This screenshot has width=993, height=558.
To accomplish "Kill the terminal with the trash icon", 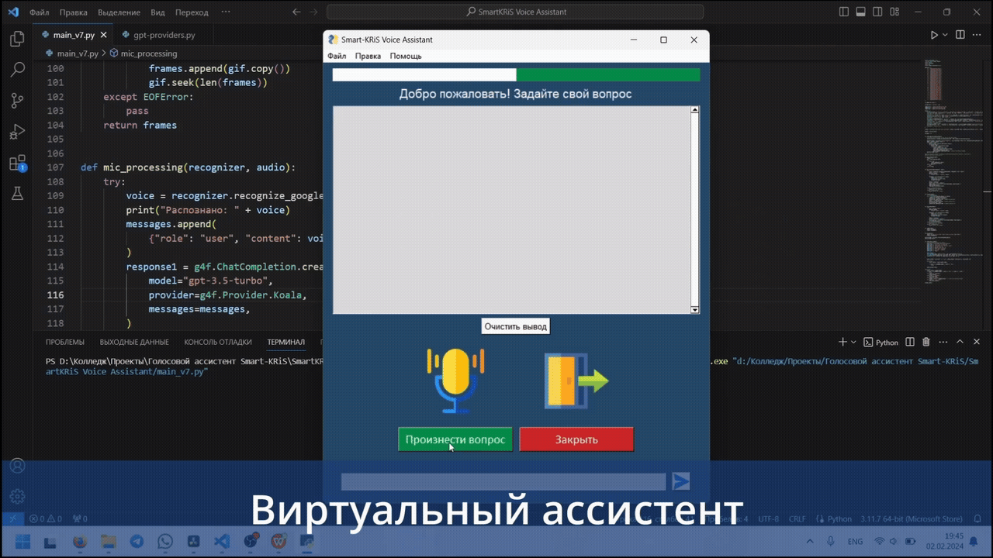I will click(926, 342).
